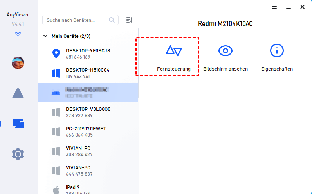The image size is (312, 194).
Task: Open the user profile avatar
Action: pyautogui.click(x=18, y=63)
